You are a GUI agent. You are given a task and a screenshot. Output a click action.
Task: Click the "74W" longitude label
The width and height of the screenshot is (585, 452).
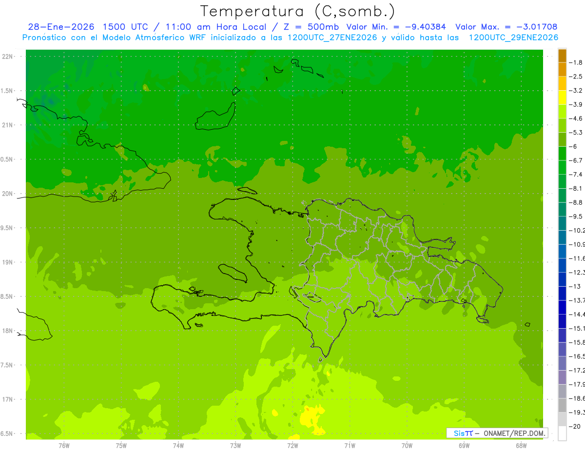pyautogui.click(x=178, y=445)
